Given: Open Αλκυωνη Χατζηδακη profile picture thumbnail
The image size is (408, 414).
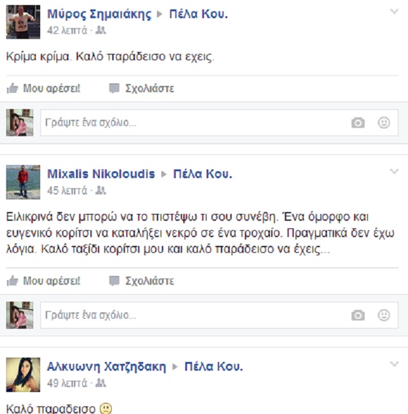Looking at the screenshot, I should coord(23,374).
